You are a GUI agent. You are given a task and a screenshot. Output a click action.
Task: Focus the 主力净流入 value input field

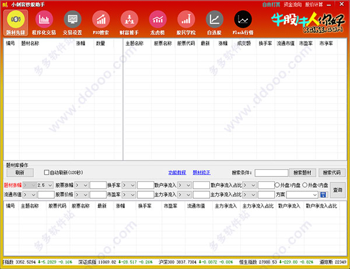tap(201, 195)
